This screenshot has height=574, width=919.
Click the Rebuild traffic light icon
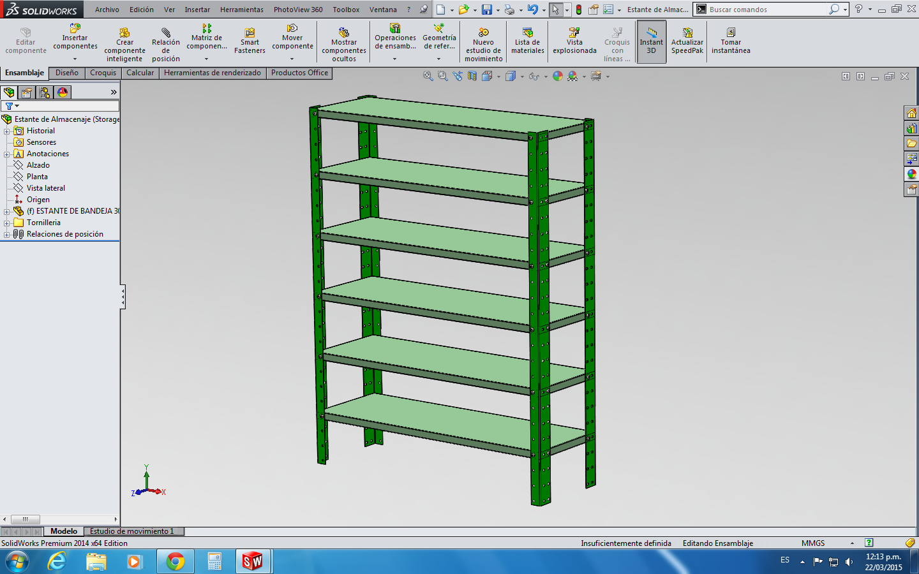tap(579, 10)
